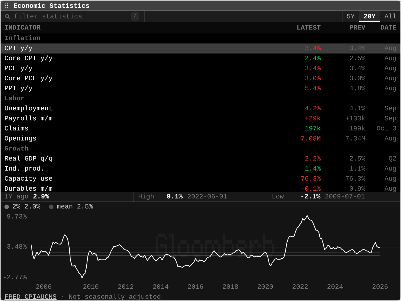
Task: Click the Low -2.1% statistic value
Action: pos(310,196)
